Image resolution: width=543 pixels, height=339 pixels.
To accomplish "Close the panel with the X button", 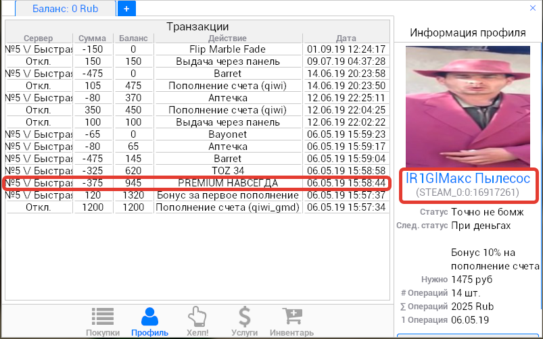I will point(533,8).
